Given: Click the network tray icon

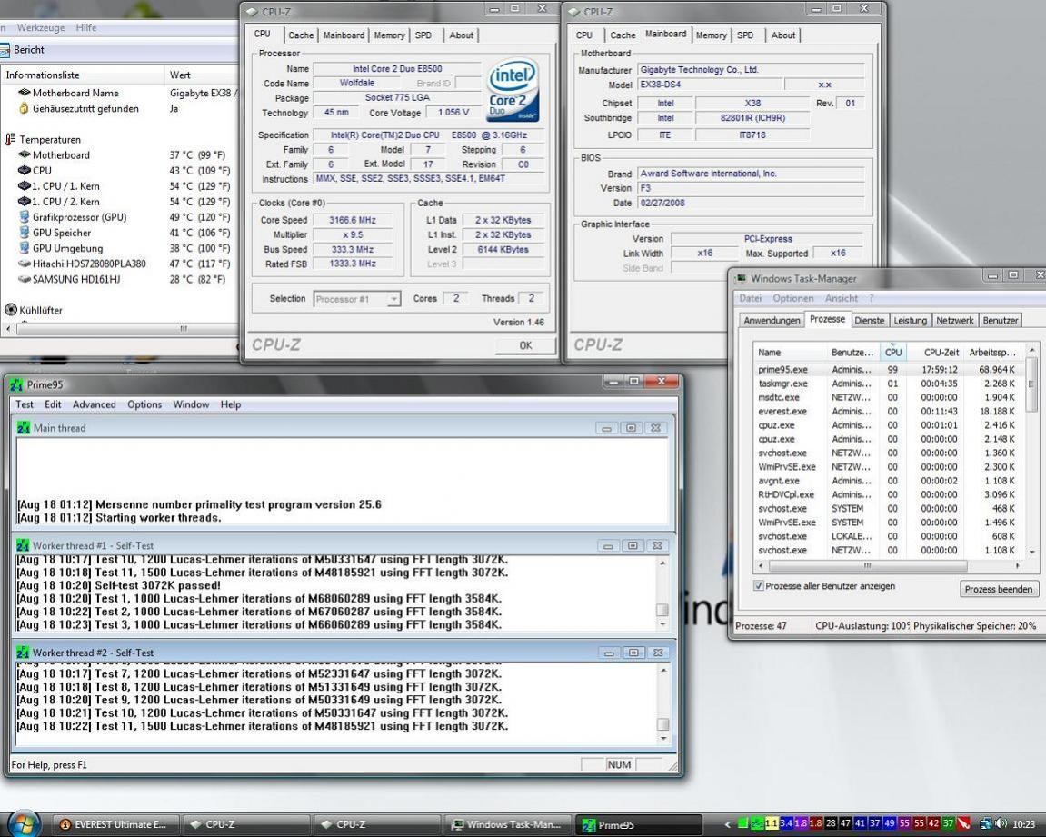Looking at the screenshot, I should click(985, 823).
